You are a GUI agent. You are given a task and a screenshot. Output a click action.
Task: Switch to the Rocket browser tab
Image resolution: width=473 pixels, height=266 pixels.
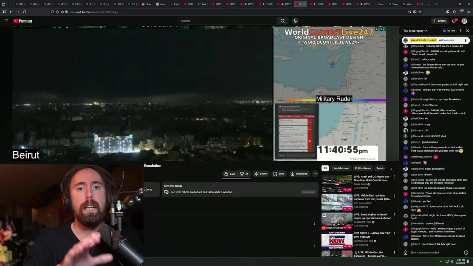point(175,4)
